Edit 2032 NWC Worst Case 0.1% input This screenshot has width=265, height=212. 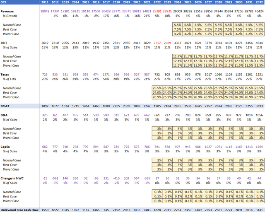[259, 201]
